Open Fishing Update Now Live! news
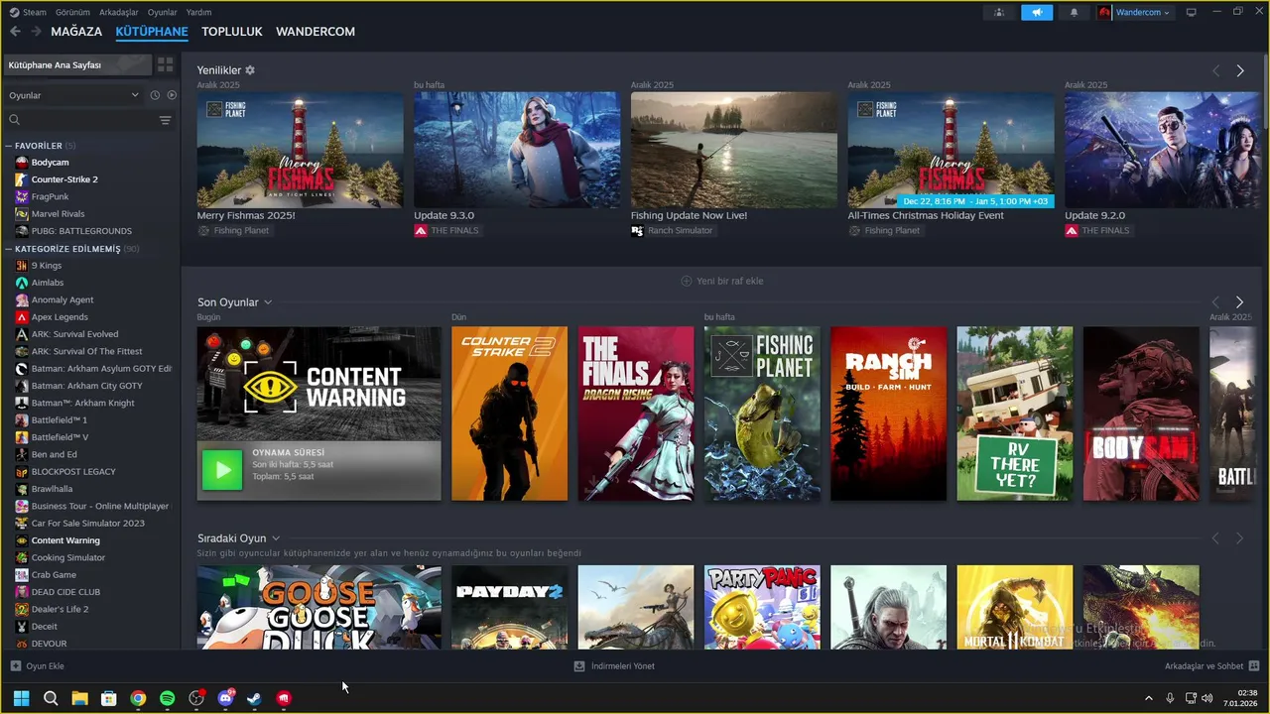This screenshot has width=1270, height=714. (734, 151)
